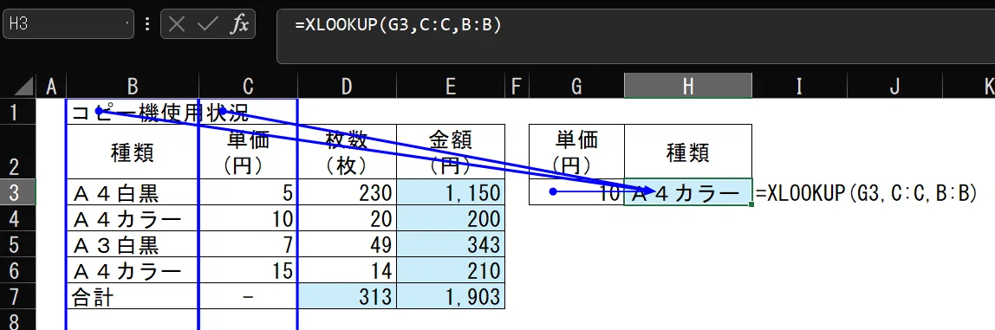
Task: Click amount cell showing 1,150
Action: click(x=451, y=192)
